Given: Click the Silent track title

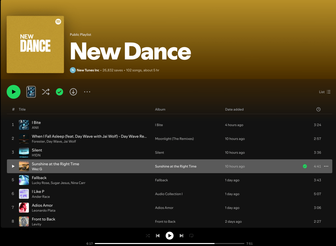Looking at the screenshot, I should point(37,150).
